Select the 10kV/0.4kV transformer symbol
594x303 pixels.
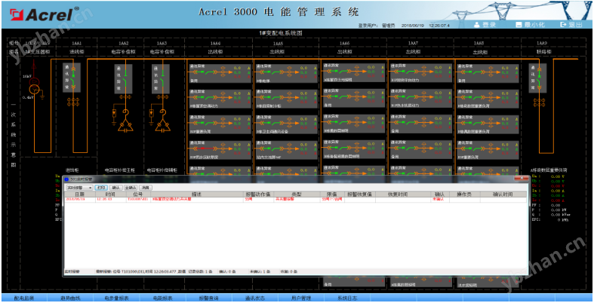(x=35, y=84)
